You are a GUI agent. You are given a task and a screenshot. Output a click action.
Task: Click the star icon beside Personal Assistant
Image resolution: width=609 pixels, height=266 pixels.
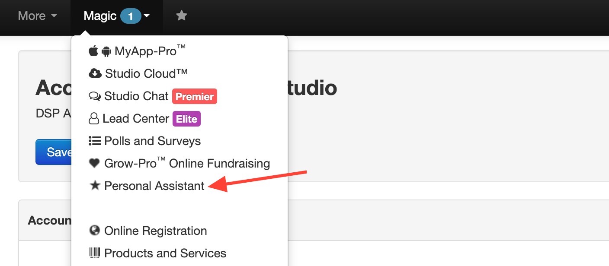(x=94, y=186)
